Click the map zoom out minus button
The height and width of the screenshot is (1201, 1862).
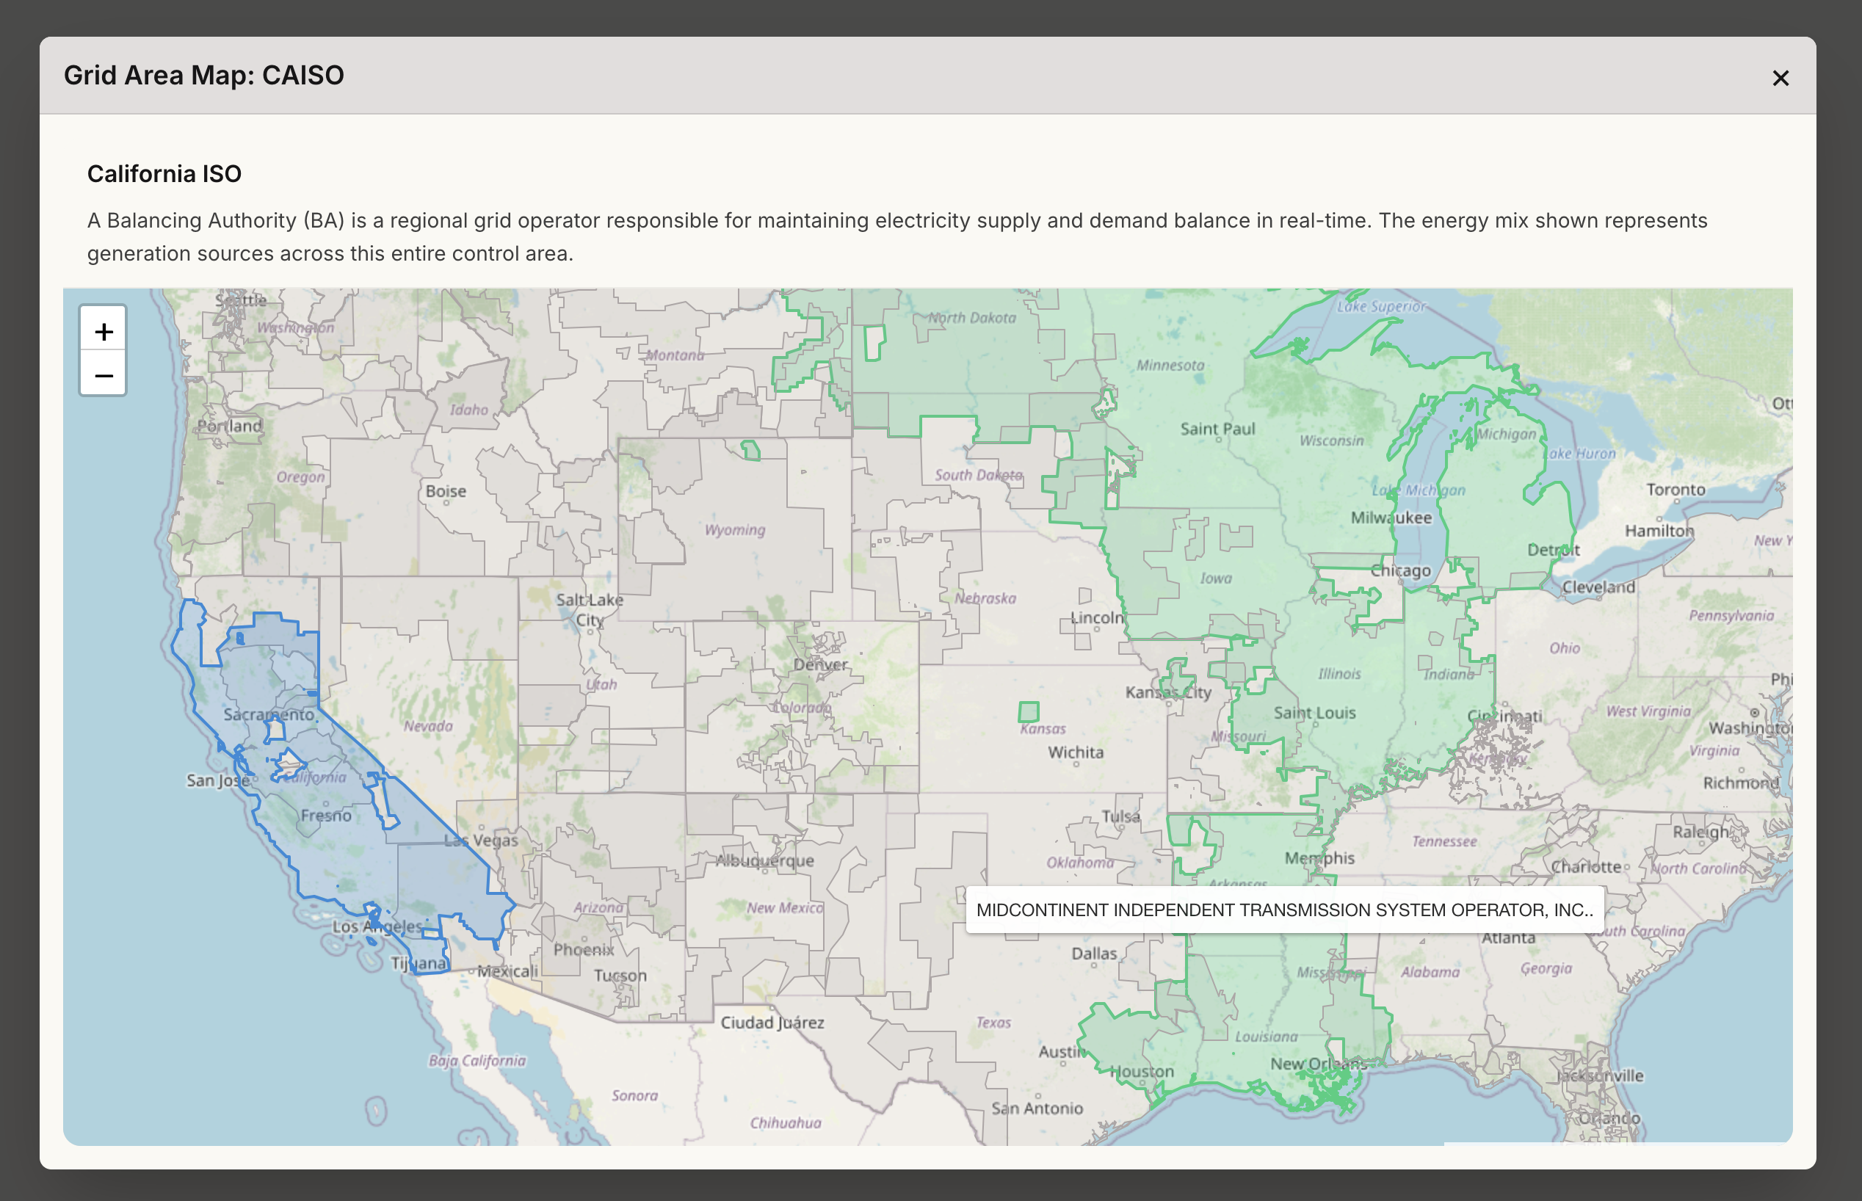coord(103,375)
